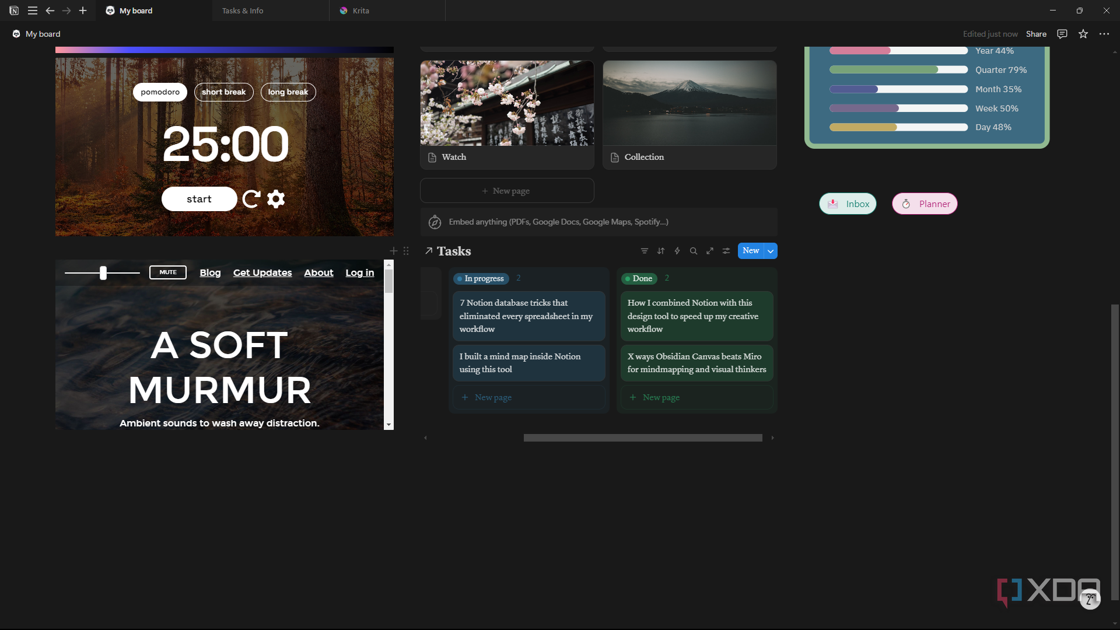Viewport: 1120px width, 630px height.
Task: Open the three-dot page options menu
Action: click(x=1104, y=34)
